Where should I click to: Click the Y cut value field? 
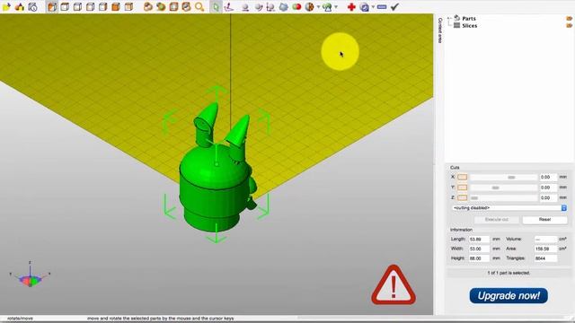(548, 188)
